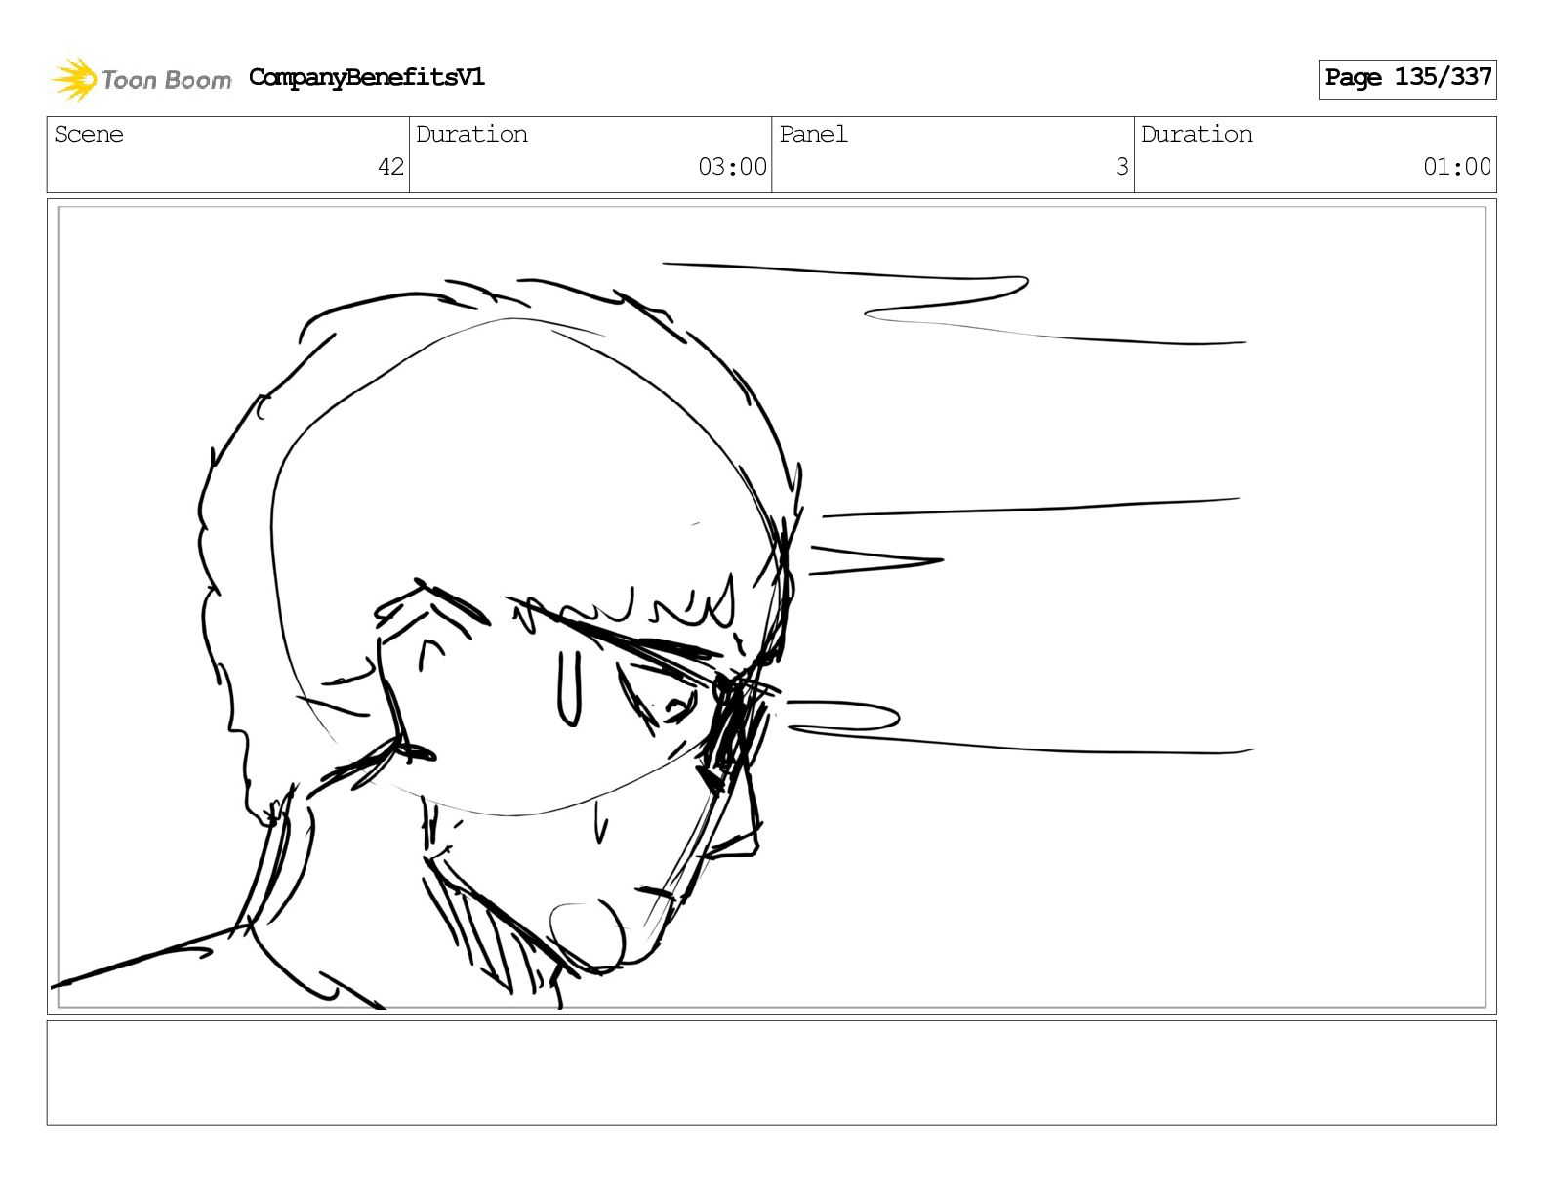This screenshot has width=1546, height=1195.
Task: Select the CompanyBenefitsV1 project title
Action: click(367, 77)
